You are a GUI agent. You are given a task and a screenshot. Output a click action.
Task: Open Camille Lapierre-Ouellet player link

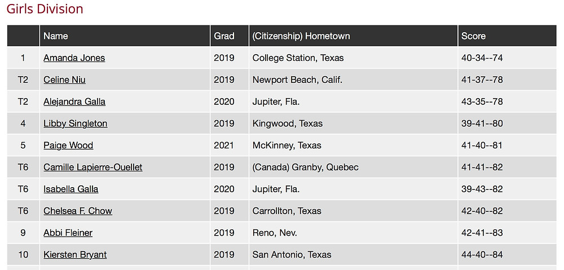pyautogui.click(x=93, y=167)
